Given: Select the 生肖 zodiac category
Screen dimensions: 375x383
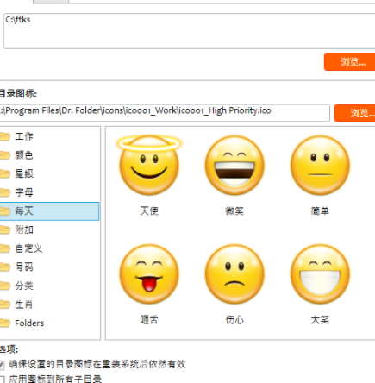Looking at the screenshot, I should click(49, 305).
